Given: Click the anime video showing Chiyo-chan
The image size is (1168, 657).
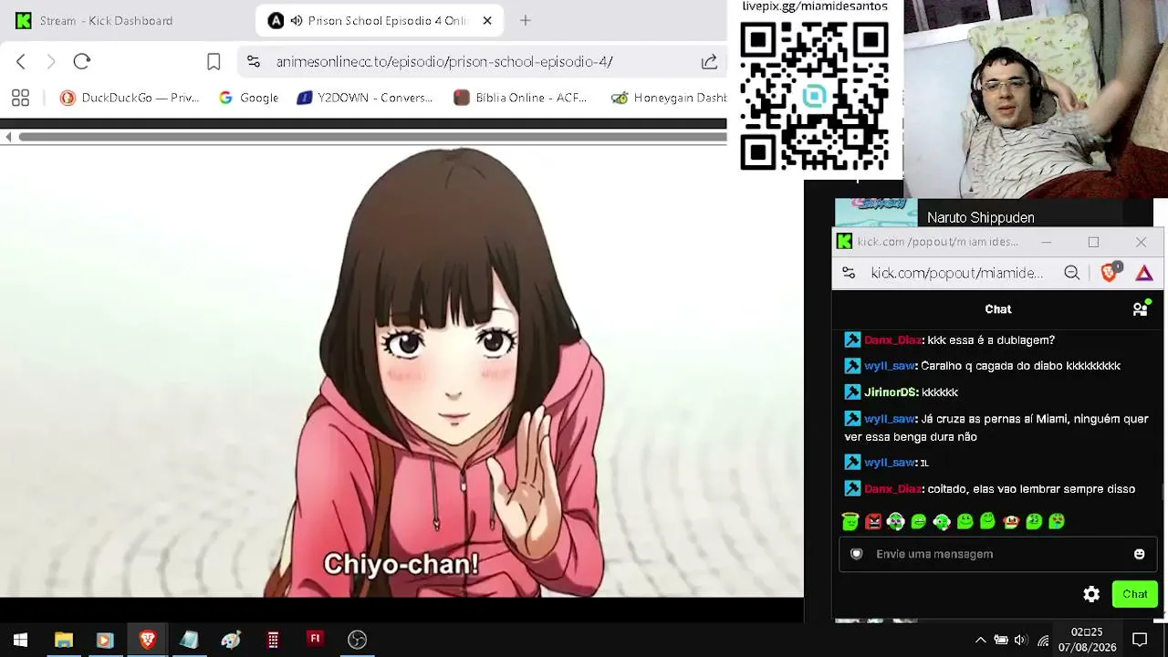Looking at the screenshot, I should [401, 371].
